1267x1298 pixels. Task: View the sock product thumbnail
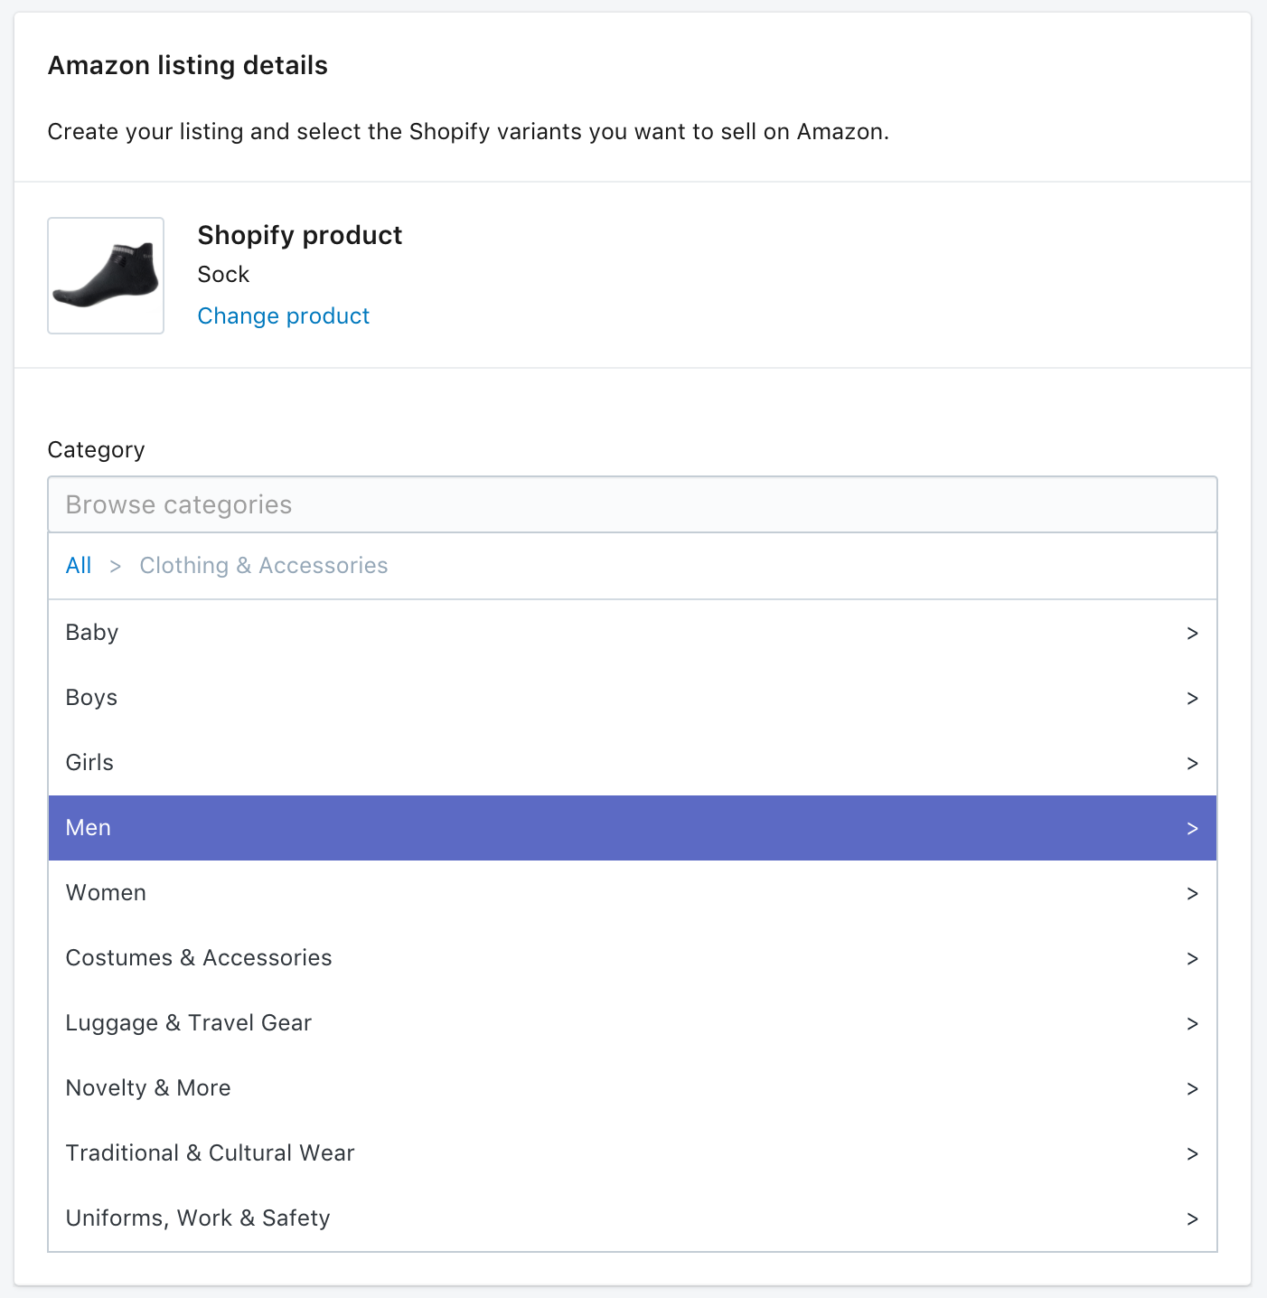click(105, 275)
